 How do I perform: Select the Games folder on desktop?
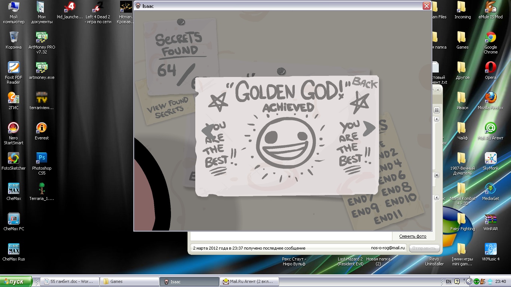click(462, 40)
